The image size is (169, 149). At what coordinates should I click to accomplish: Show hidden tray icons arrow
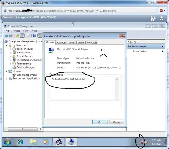[136, 142]
